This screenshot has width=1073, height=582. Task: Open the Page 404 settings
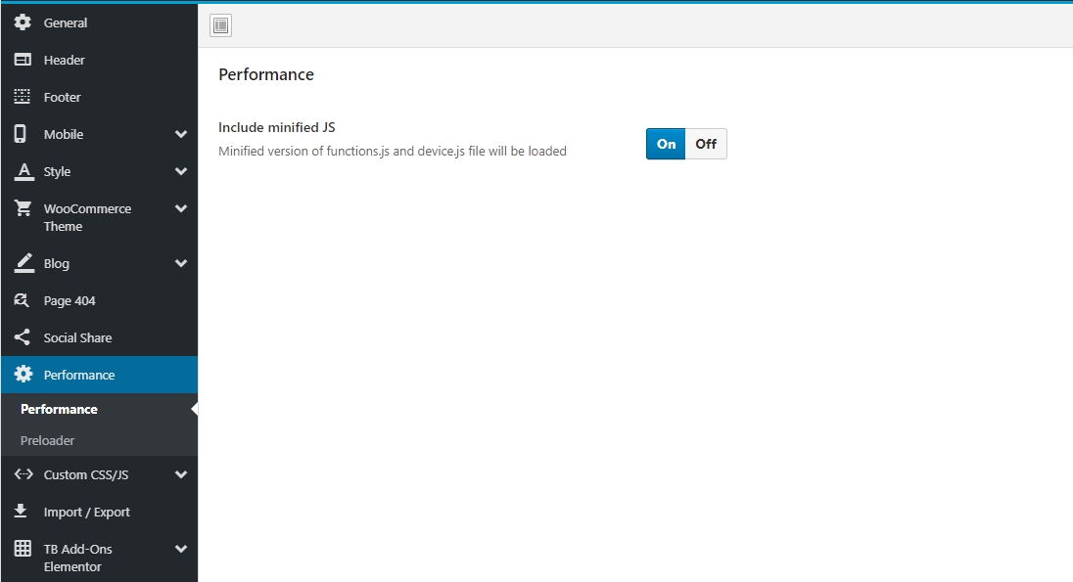pyautogui.click(x=70, y=300)
